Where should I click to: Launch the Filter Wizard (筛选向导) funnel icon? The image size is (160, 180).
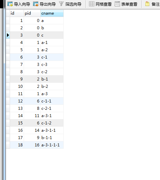point(61,4)
